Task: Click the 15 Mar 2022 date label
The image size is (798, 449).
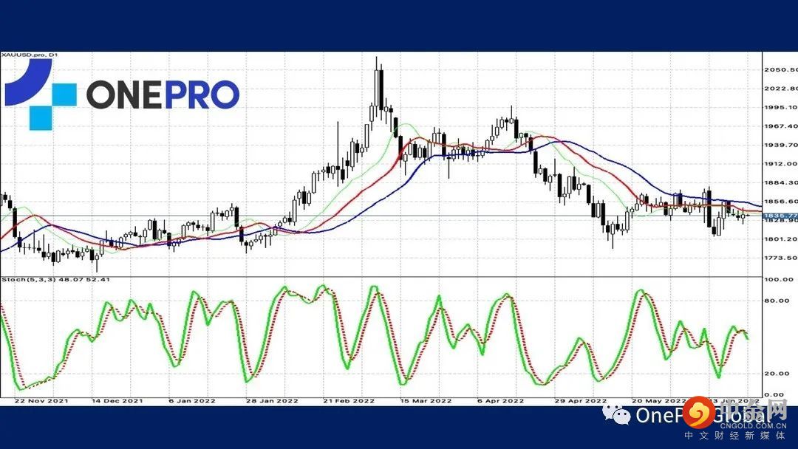Action: 426,401
